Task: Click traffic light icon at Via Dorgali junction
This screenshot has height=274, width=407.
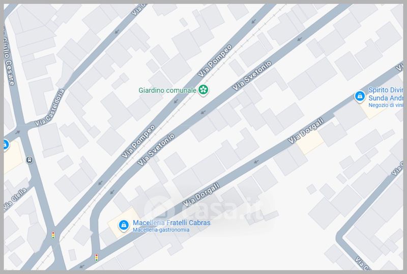Action: coord(97,257)
